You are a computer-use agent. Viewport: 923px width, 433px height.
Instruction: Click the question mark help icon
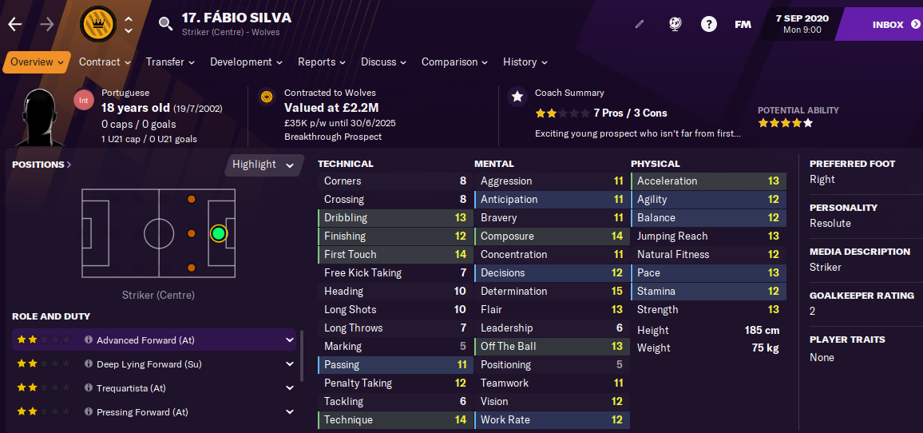(x=709, y=24)
